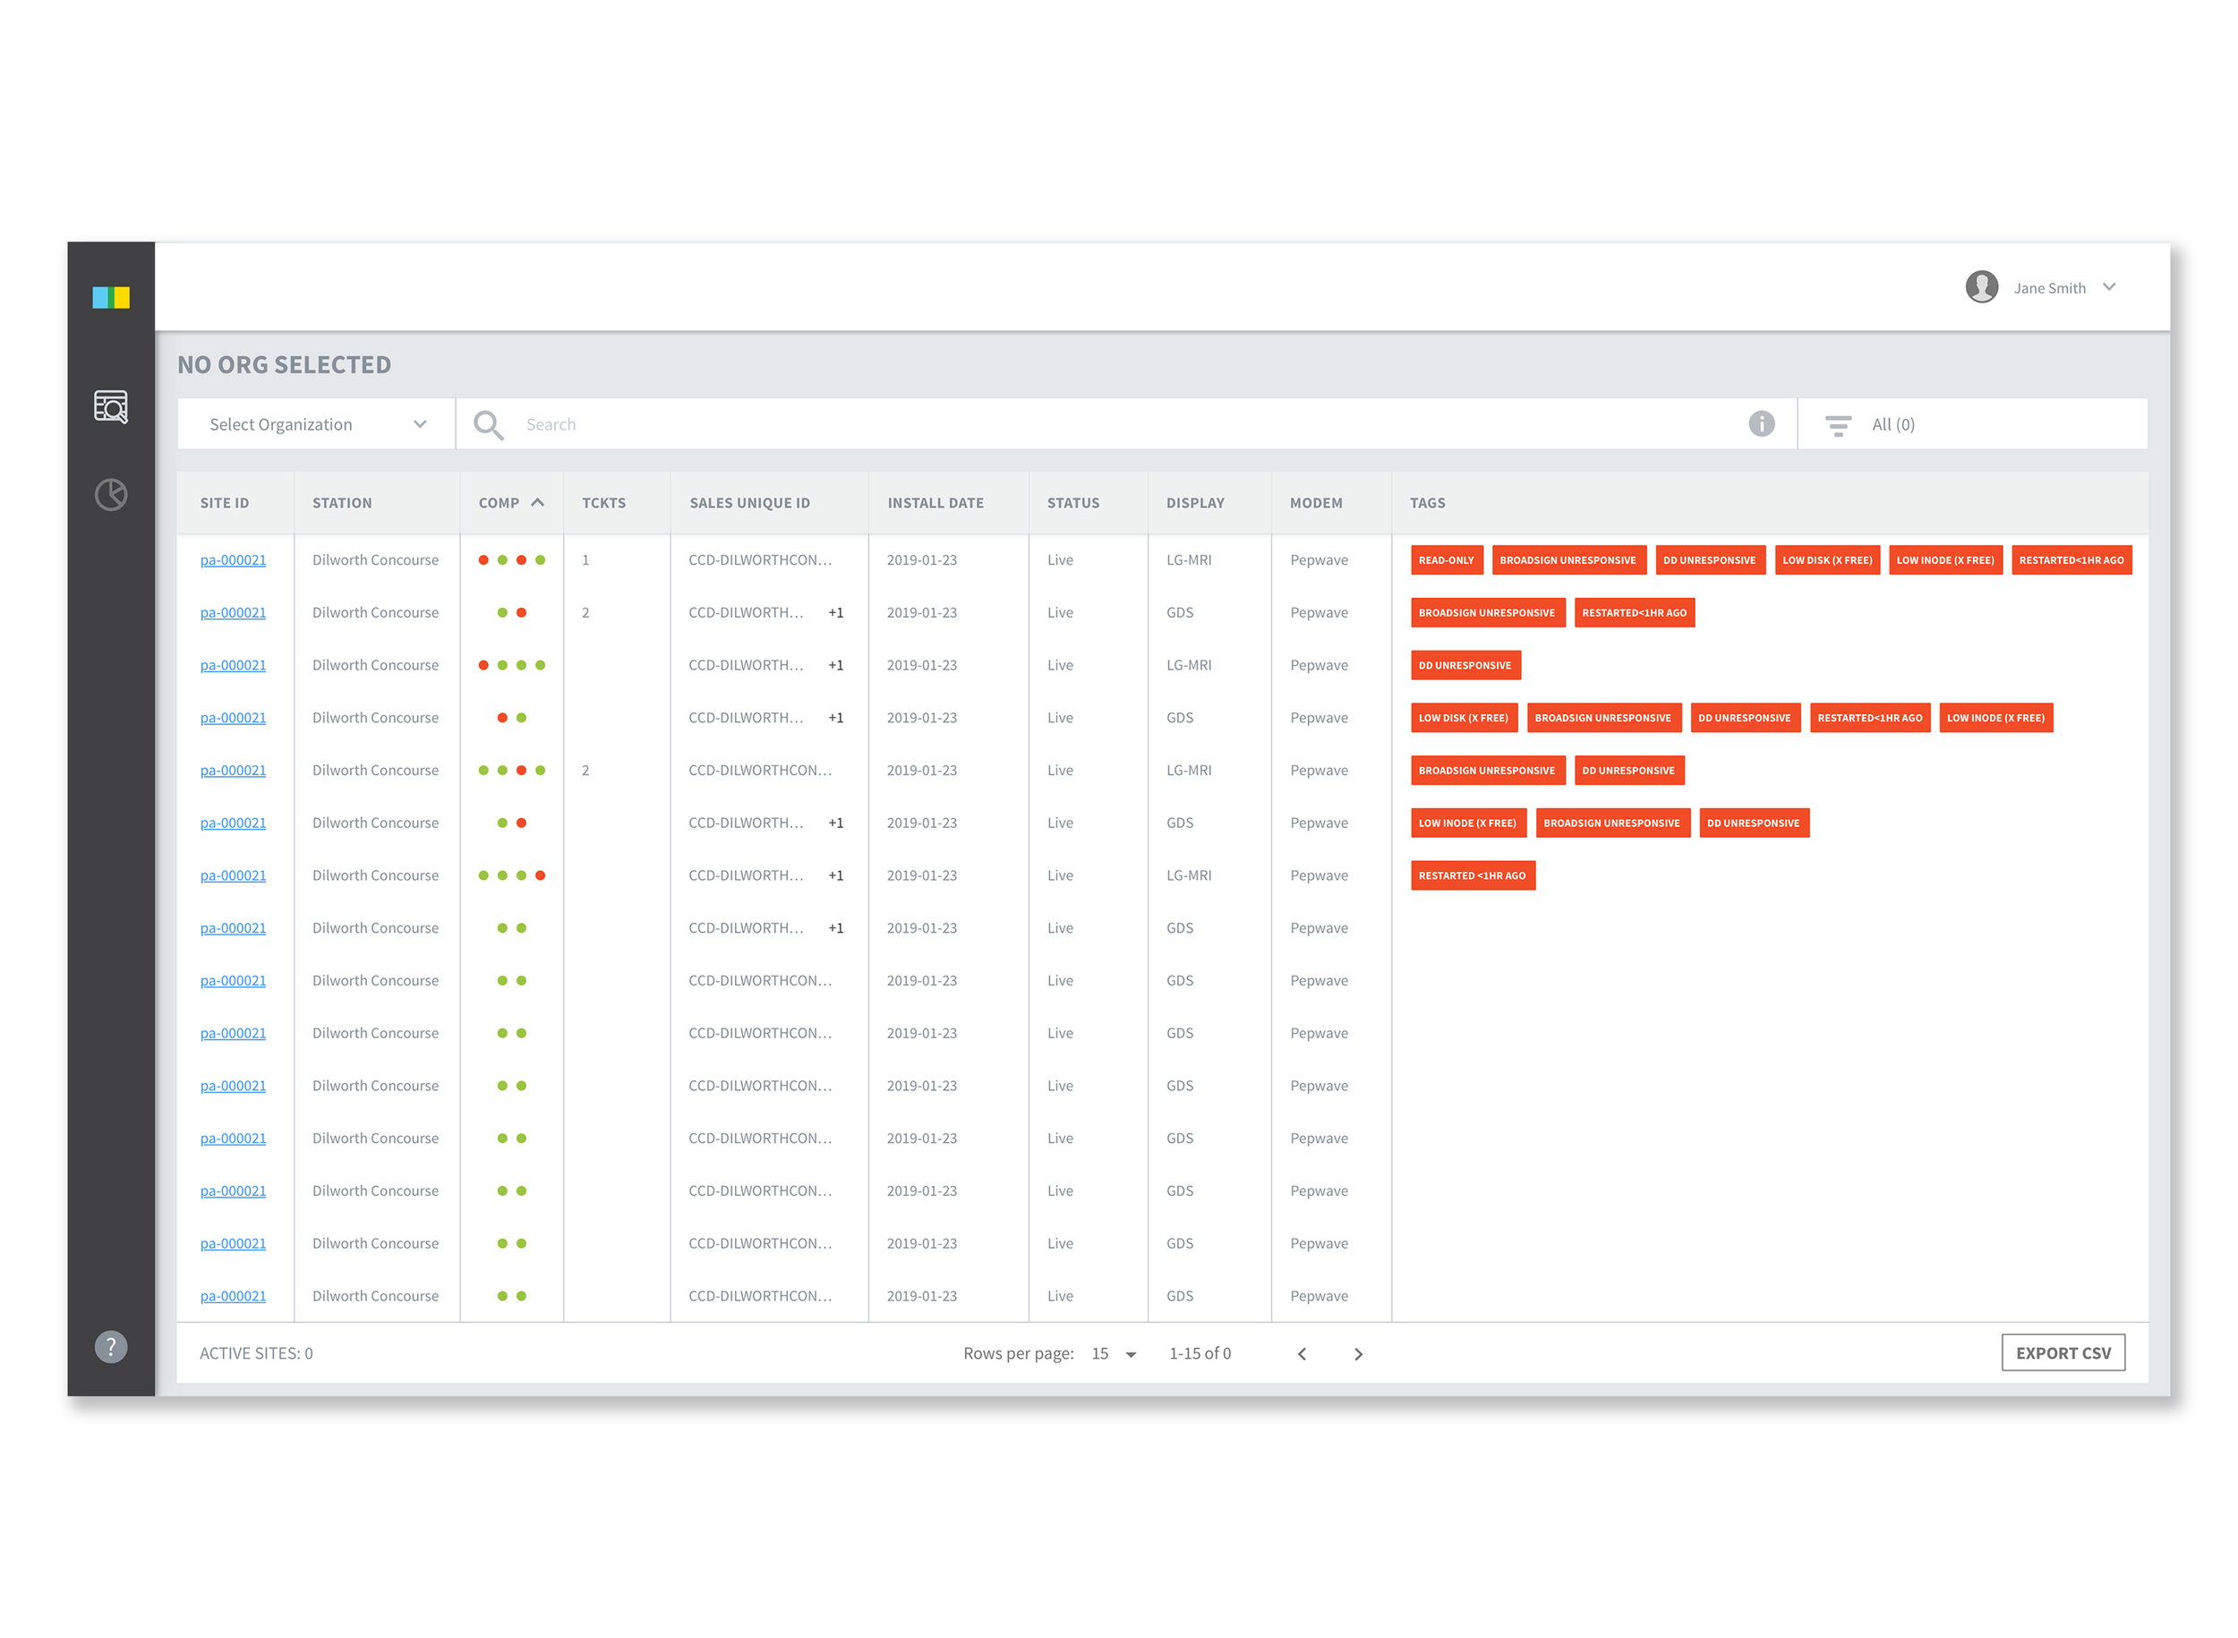Viewport: 2238px width, 1638px height.
Task: Go to the previous page arrow
Action: click(x=1301, y=1353)
